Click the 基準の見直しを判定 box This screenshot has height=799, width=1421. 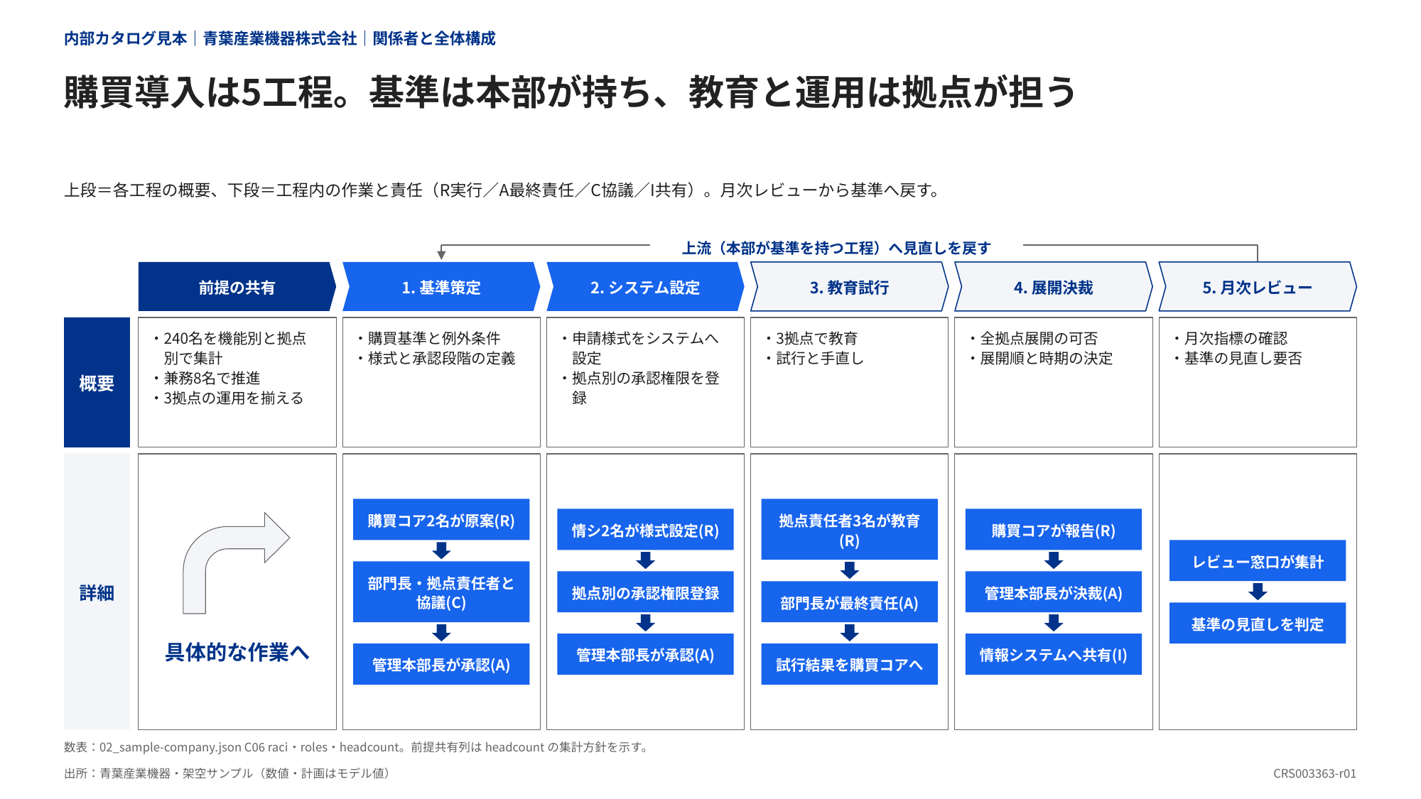coord(1258,624)
